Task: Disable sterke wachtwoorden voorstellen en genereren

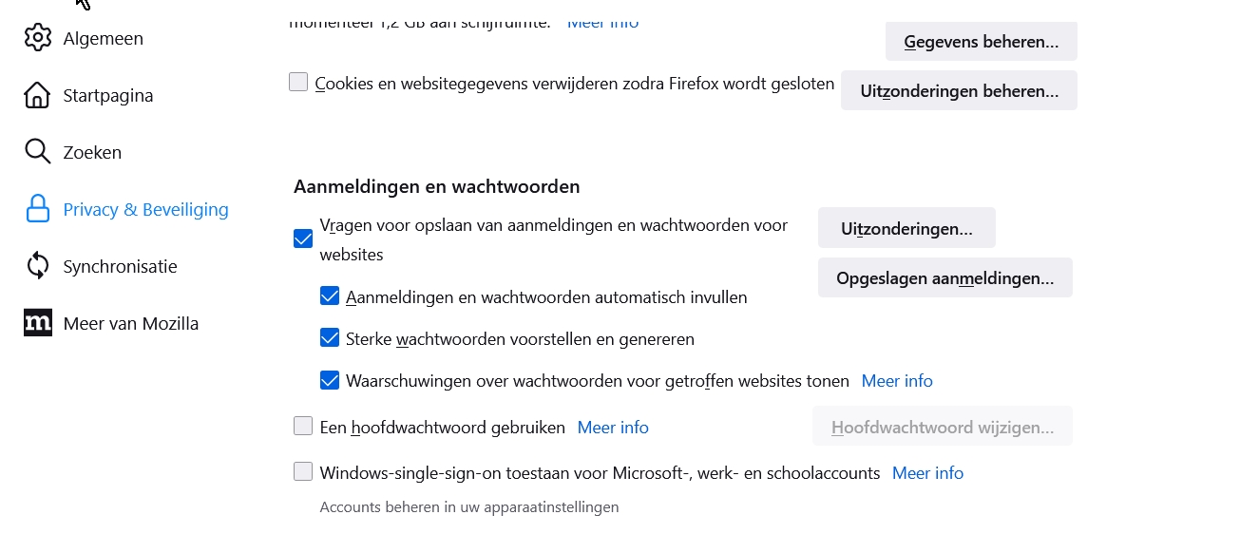Action: (330, 337)
